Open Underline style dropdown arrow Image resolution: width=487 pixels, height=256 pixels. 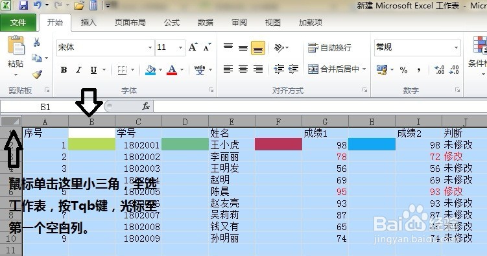click(x=104, y=70)
